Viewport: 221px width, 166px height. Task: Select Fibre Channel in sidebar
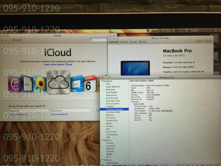(112, 104)
